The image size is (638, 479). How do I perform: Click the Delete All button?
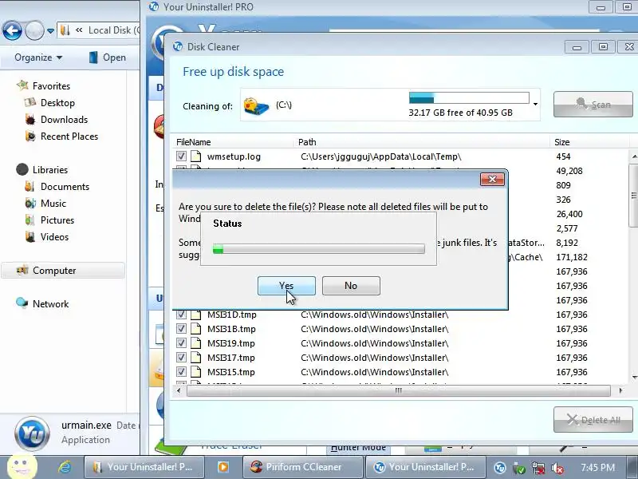point(593,420)
